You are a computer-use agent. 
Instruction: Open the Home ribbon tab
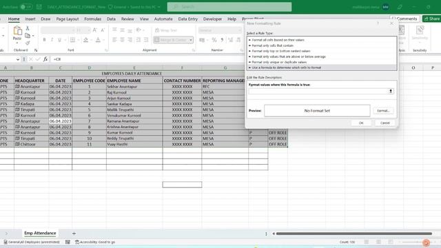pyautogui.click(x=14, y=19)
